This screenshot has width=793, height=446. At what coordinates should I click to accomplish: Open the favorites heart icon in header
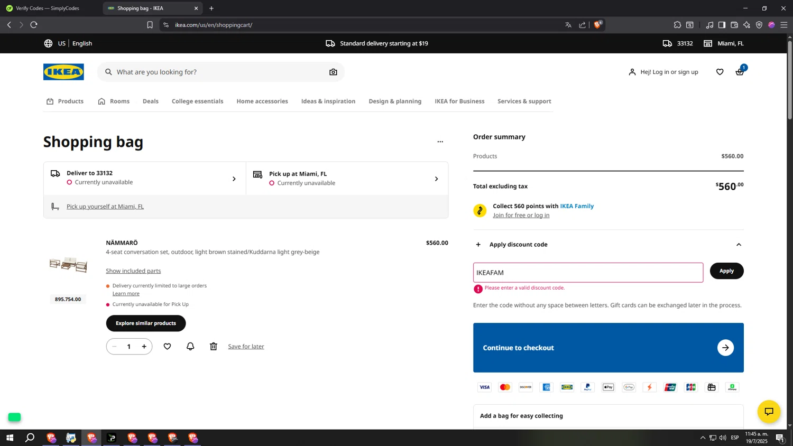pyautogui.click(x=720, y=72)
